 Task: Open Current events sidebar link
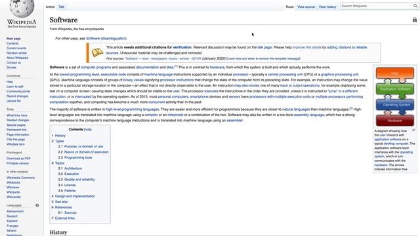16,48
